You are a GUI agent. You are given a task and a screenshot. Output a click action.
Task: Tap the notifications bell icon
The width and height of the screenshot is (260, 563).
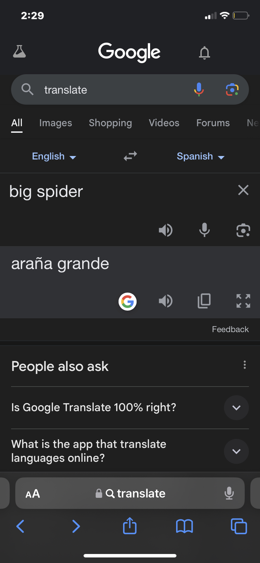coord(205,53)
